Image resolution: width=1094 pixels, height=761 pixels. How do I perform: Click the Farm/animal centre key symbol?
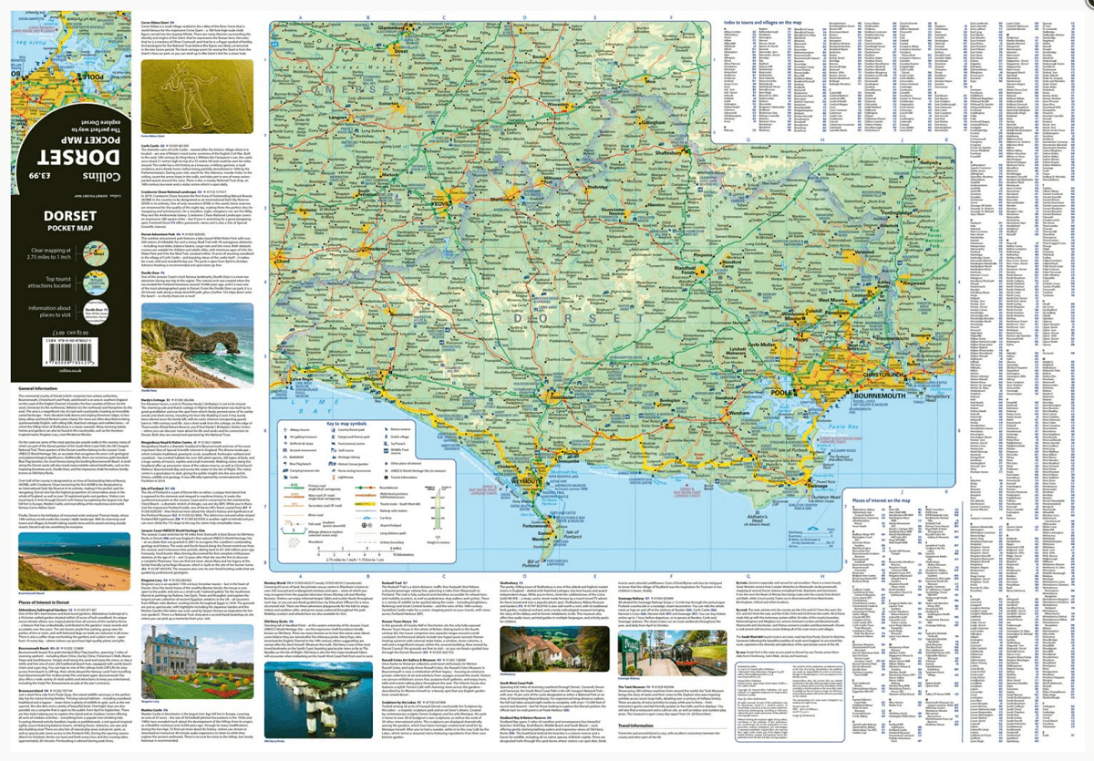[x=333, y=444]
